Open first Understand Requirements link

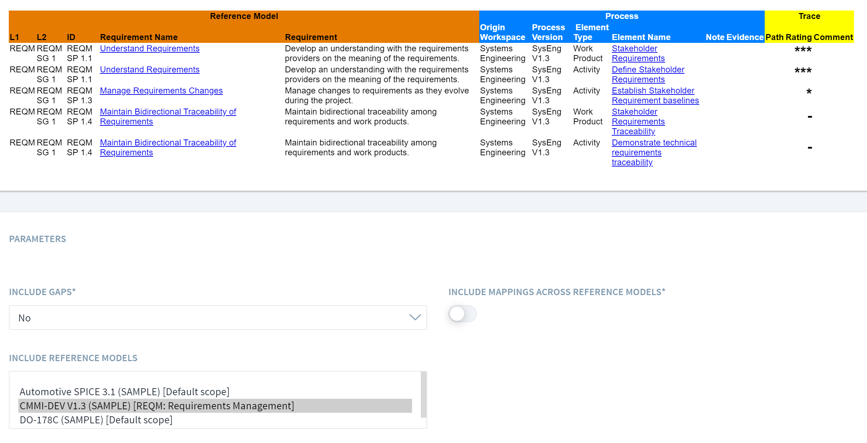click(x=149, y=48)
